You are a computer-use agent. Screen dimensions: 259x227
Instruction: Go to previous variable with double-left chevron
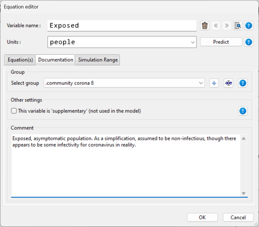[x=216, y=25]
